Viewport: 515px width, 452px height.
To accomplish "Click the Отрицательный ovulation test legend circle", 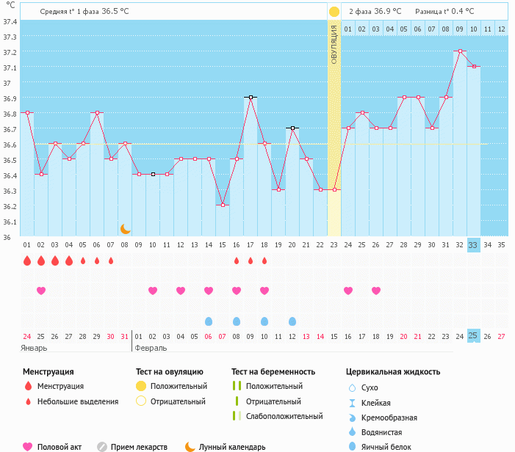I will coord(141,401).
